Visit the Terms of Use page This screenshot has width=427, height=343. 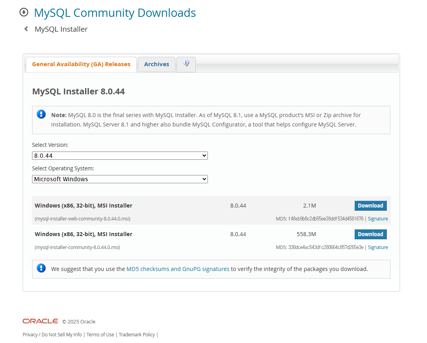tap(100, 334)
